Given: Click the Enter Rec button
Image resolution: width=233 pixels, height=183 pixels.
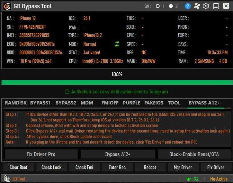Looking at the screenshot, I should click(x=117, y=167).
